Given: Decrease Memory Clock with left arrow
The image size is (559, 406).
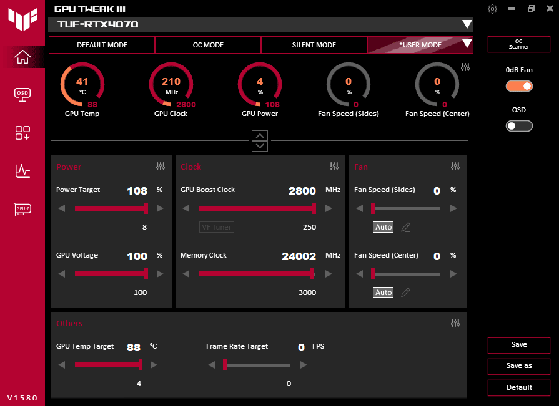Looking at the screenshot, I should [186, 274].
